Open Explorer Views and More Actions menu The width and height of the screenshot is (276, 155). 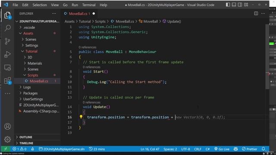[x=54, y=13]
